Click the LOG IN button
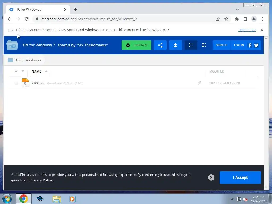The image size is (272, 204). pyautogui.click(x=239, y=45)
